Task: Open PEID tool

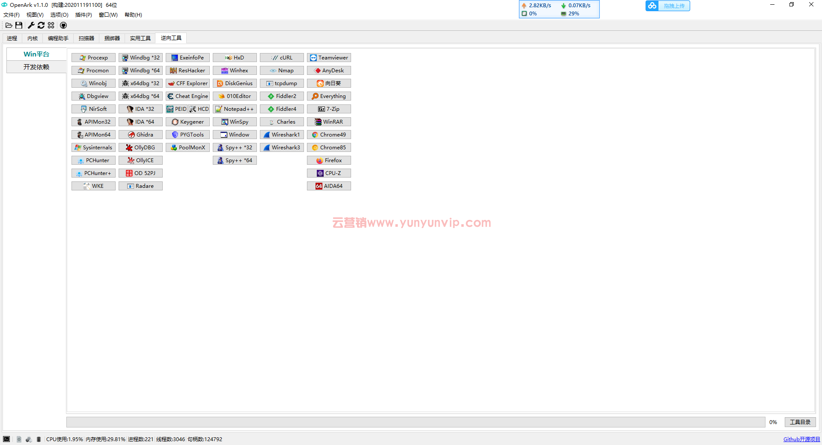Action: (176, 109)
